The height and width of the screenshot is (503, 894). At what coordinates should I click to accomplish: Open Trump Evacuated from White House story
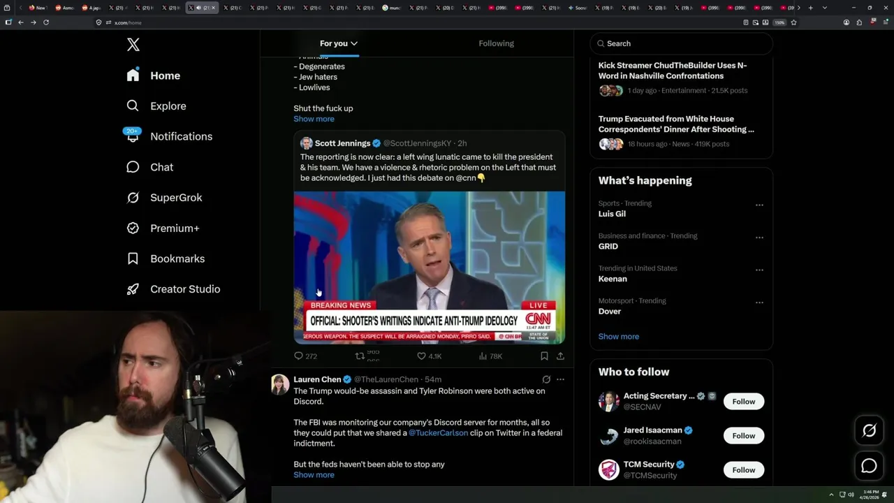coord(676,124)
